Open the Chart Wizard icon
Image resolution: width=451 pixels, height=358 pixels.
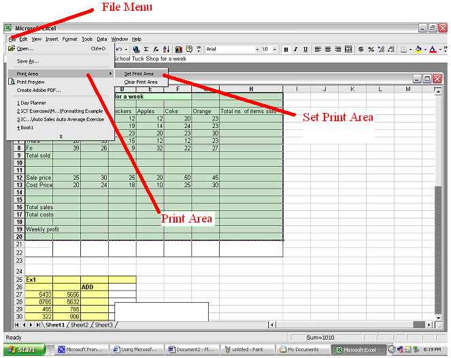pyautogui.click(x=179, y=49)
